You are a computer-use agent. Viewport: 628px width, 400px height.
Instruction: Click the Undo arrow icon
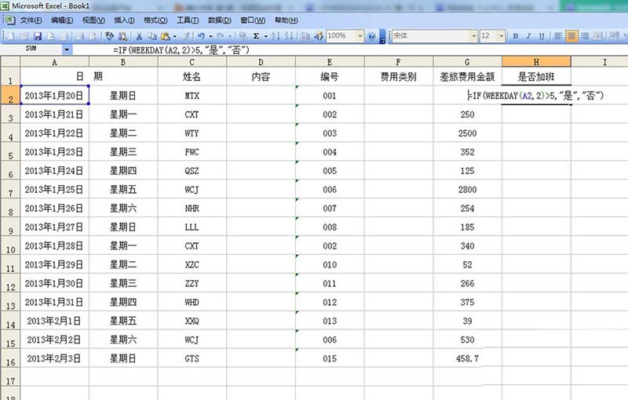point(201,36)
